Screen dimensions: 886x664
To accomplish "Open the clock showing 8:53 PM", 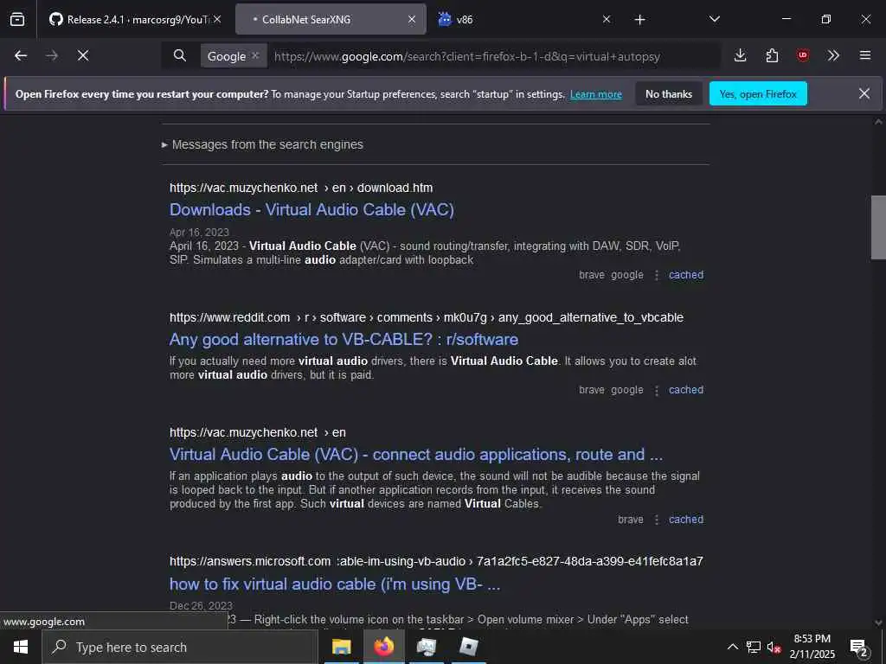I will click(812, 647).
